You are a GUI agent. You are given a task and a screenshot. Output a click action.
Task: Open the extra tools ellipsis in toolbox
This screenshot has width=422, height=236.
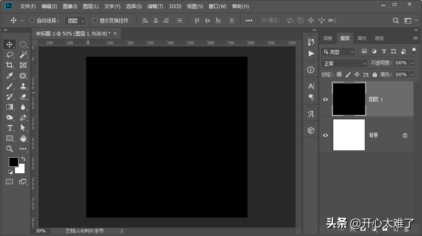[23, 149]
